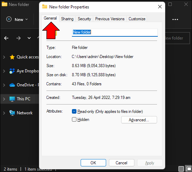
Task: Open recent locations chevron dropdown
Action: click(x=29, y=38)
